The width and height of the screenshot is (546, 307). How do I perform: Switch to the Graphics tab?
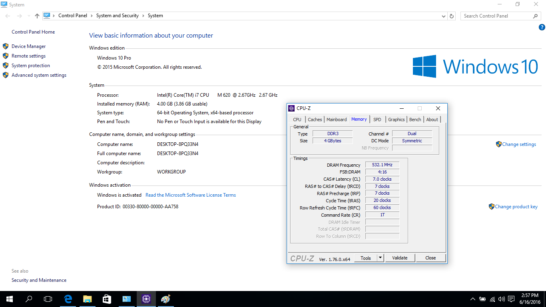click(x=397, y=120)
